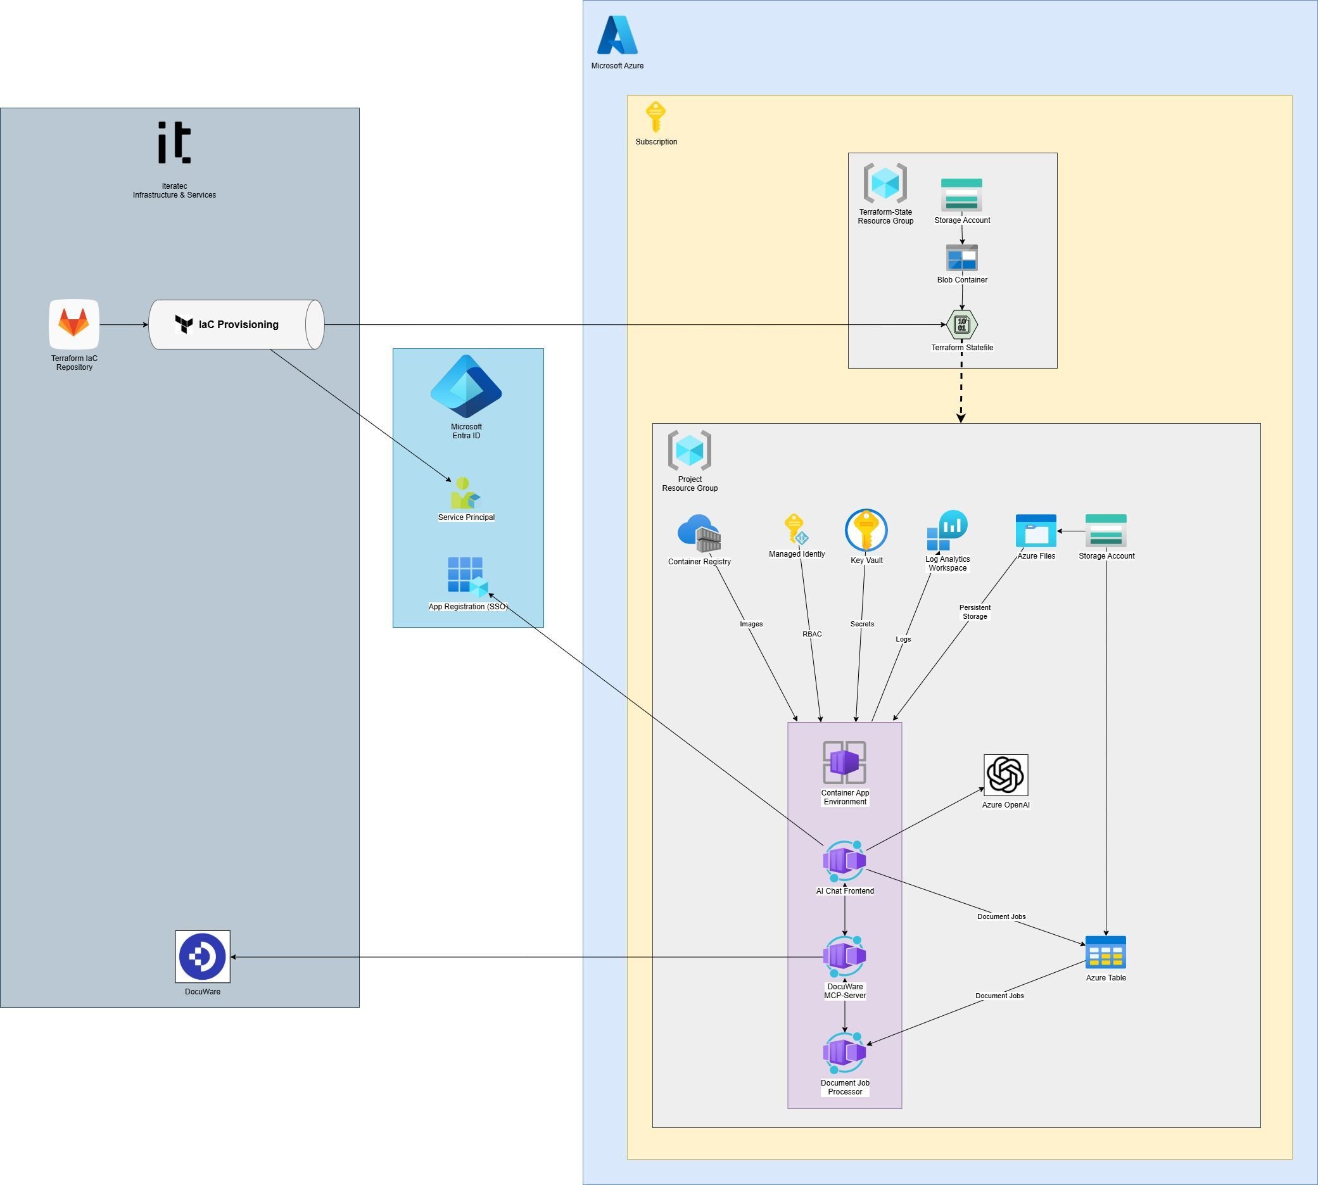Select the GitLab Terraform IaC Repository icon

pos(74,324)
